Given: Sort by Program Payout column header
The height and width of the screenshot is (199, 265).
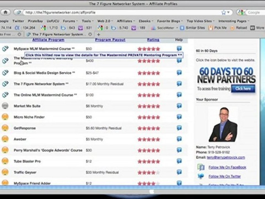Looking at the screenshot, I should (x=110, y=40).
